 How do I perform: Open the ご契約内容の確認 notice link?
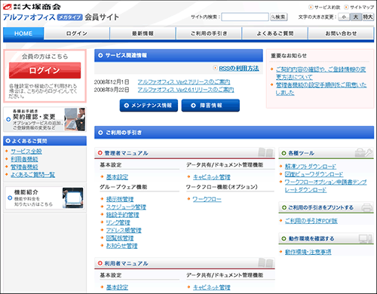tap(320, 73)
